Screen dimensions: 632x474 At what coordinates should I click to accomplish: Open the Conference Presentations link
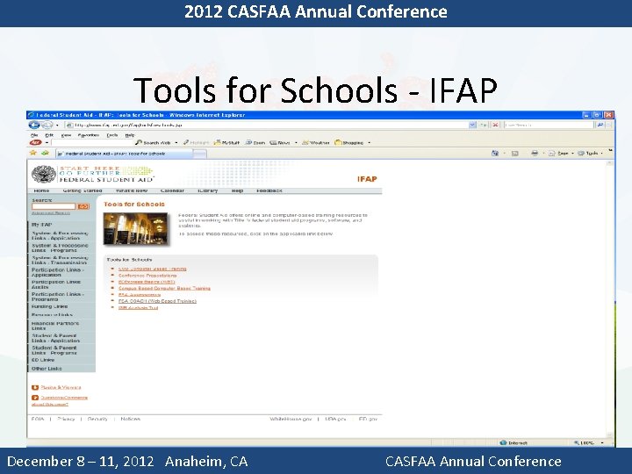[147, 276]
